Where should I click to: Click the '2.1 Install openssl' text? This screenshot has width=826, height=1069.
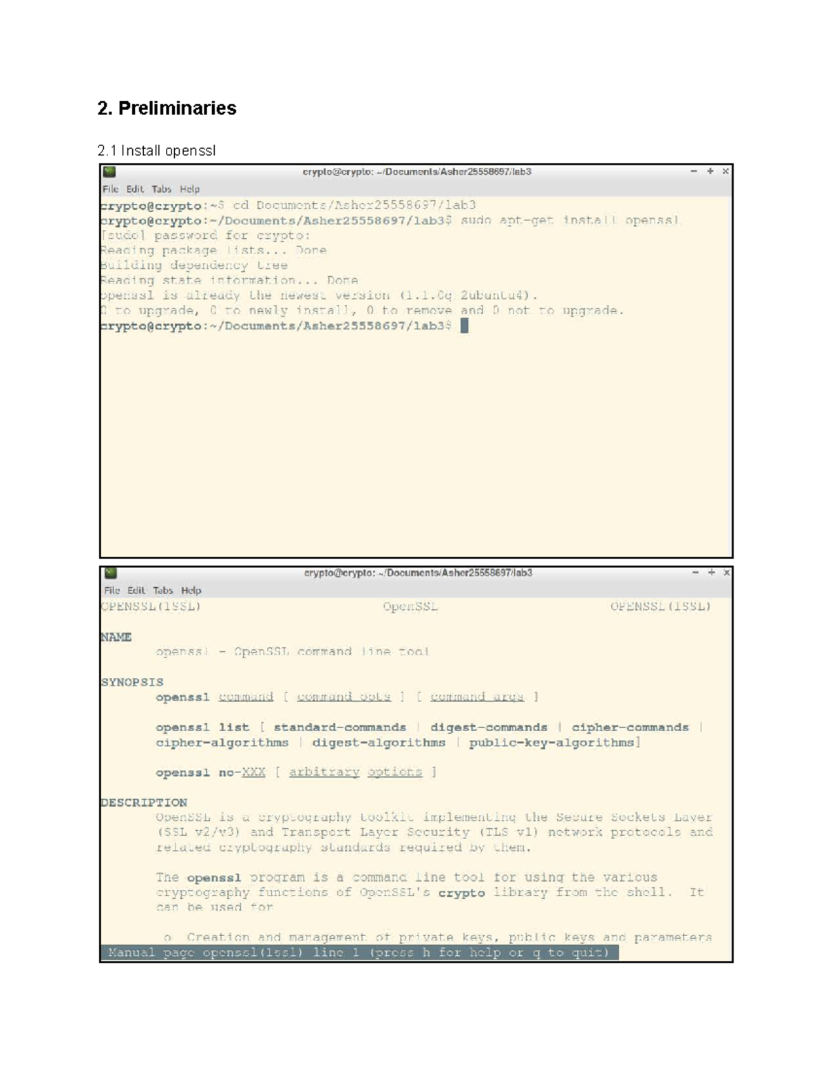point(156,151)
